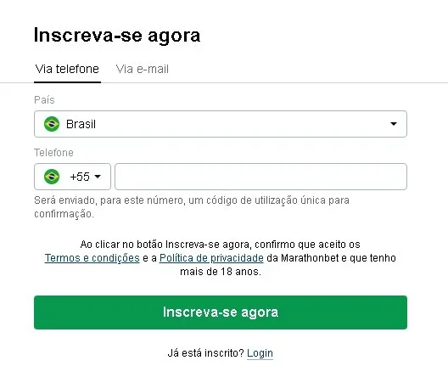The height and width of the screenshot is (366, 448).
Task: Open the caret arrow next to +55
Action: coord(98,177)
